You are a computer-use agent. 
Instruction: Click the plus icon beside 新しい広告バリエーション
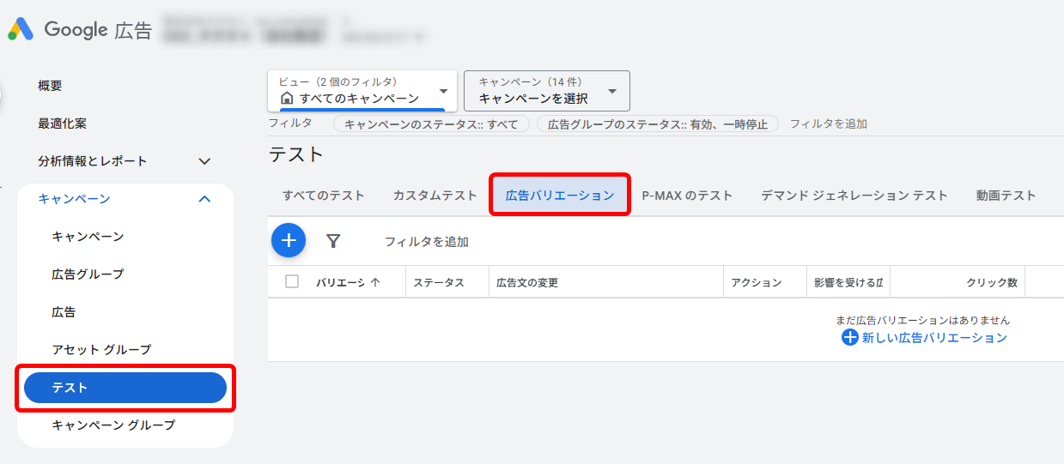click(x=849, y=338)
